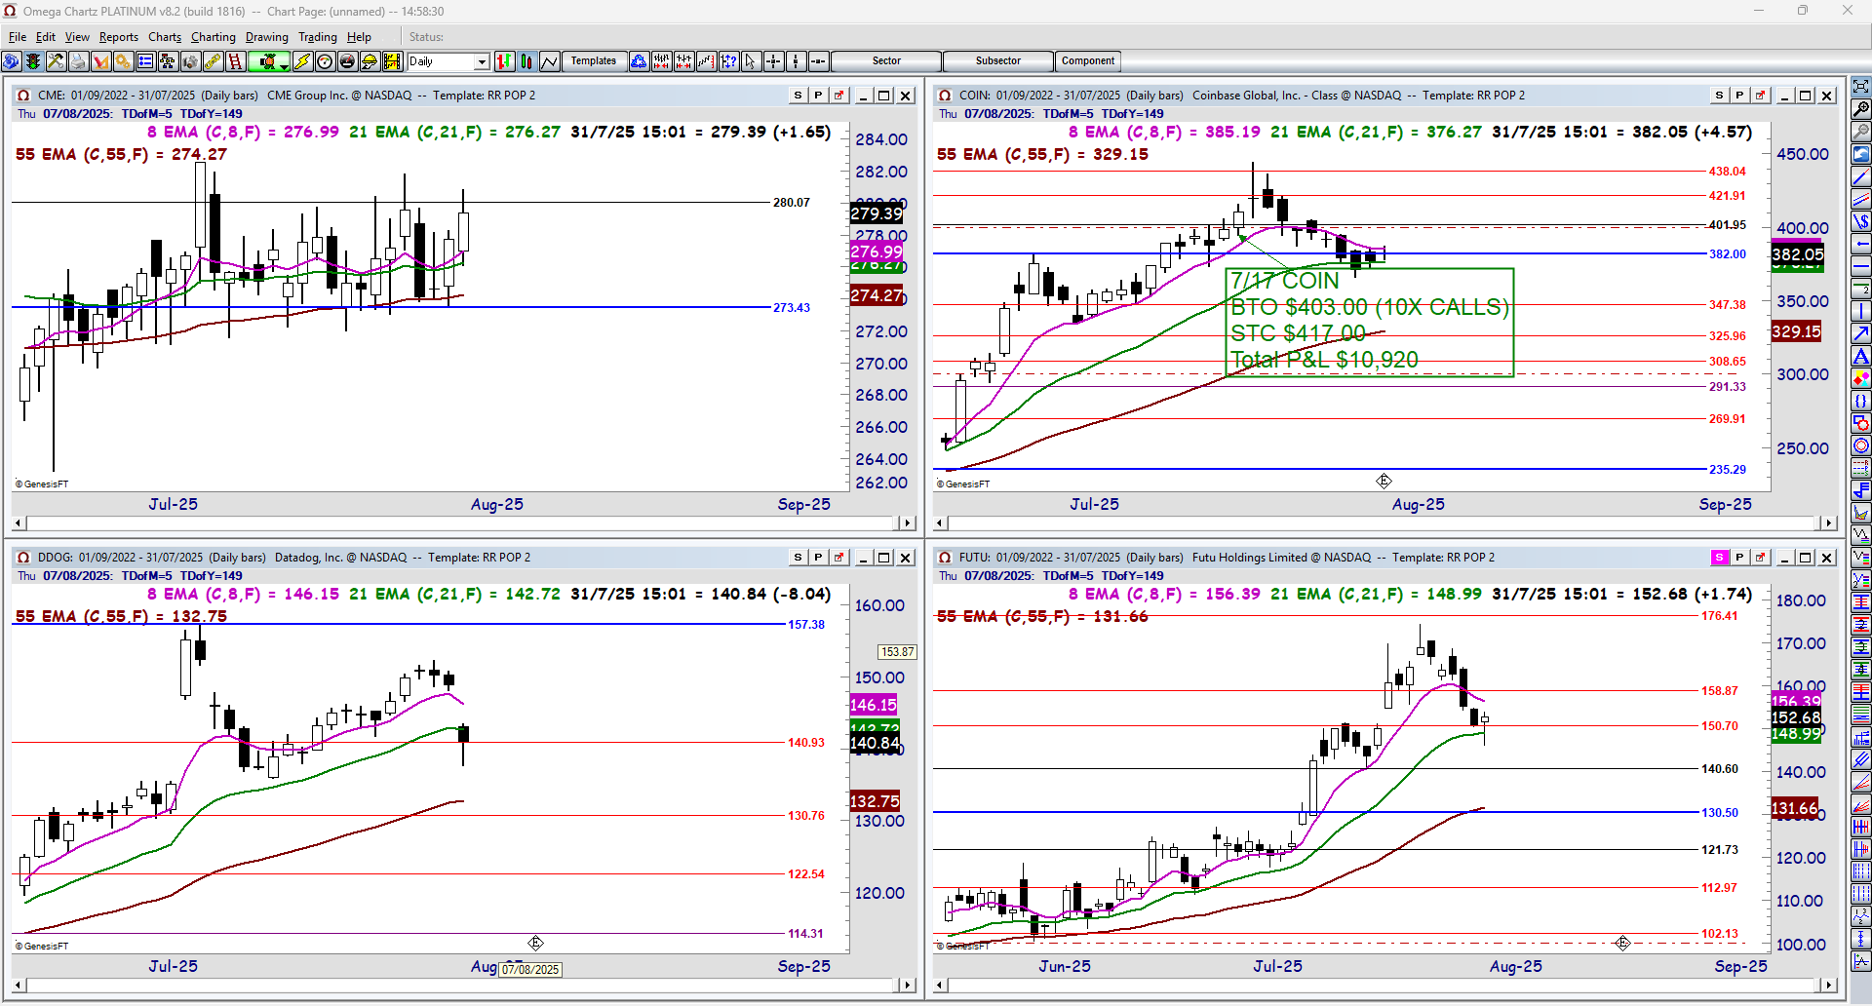
Task: Open the hammer and wrench tools icon
Action: 56,61
